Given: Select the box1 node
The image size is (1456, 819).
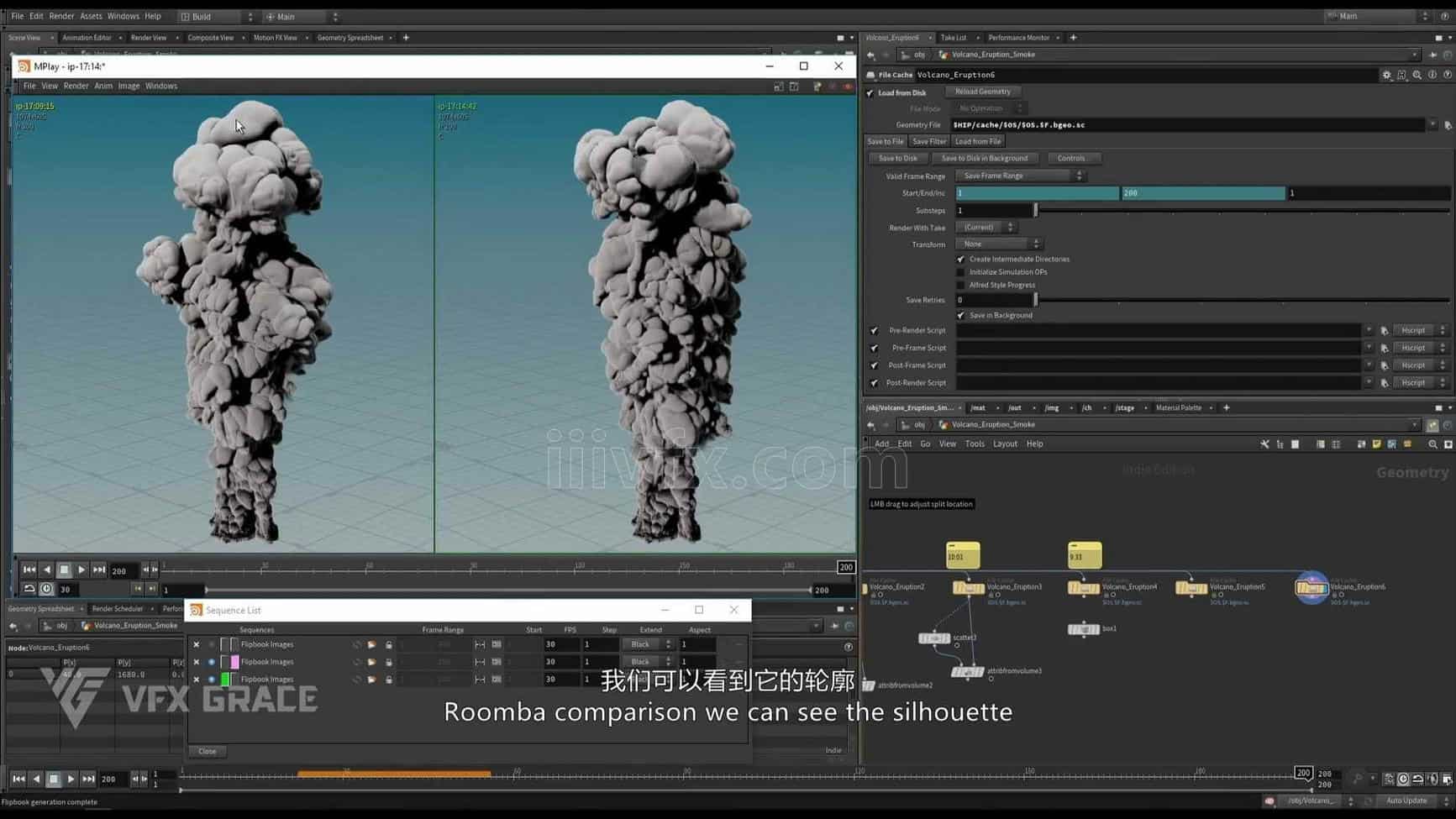Looking at the screenshot, I should point(1083,629).
